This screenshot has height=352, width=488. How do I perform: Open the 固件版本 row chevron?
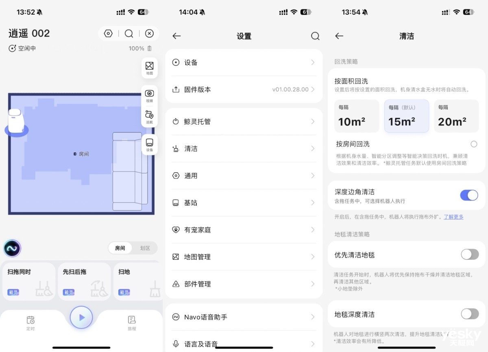tap(312, 89)
